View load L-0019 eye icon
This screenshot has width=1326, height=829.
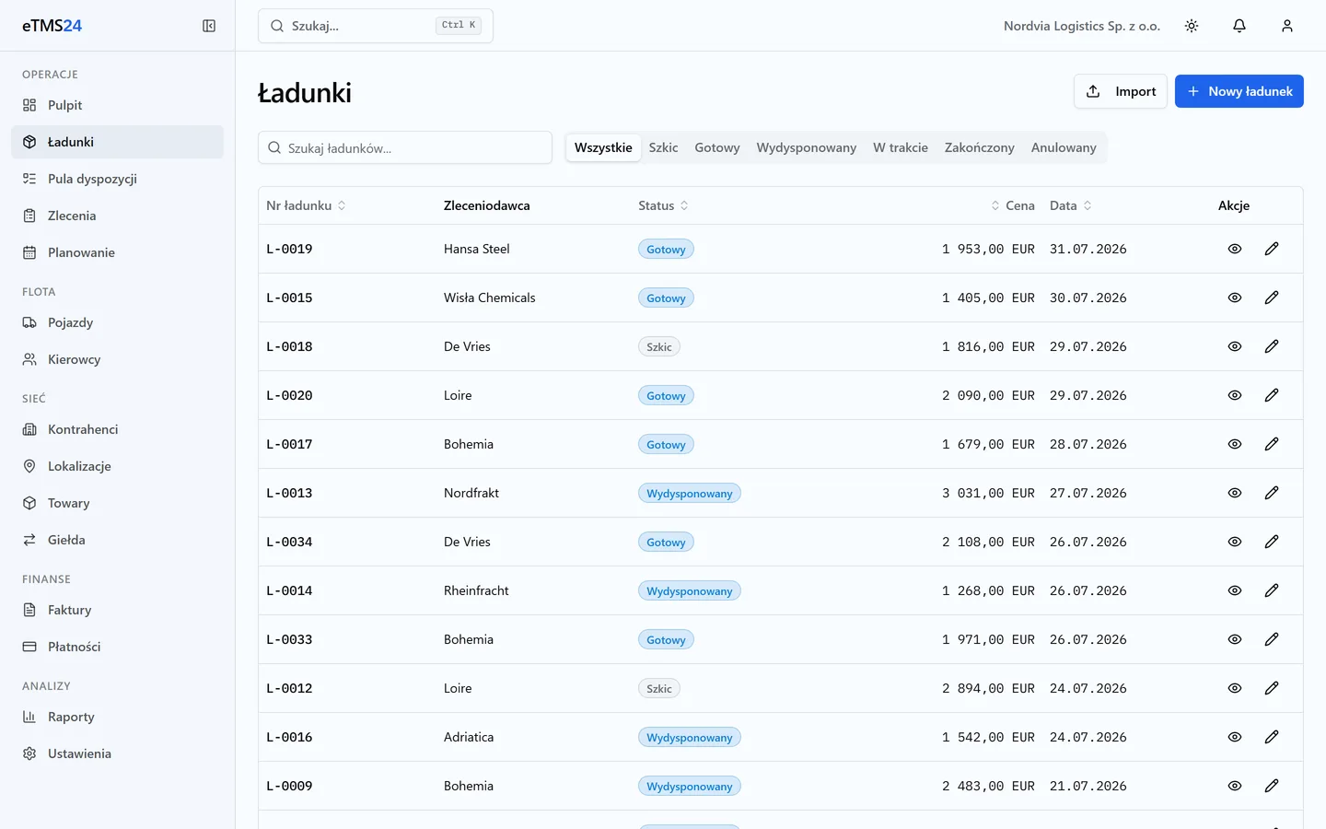coord(1235,249)
